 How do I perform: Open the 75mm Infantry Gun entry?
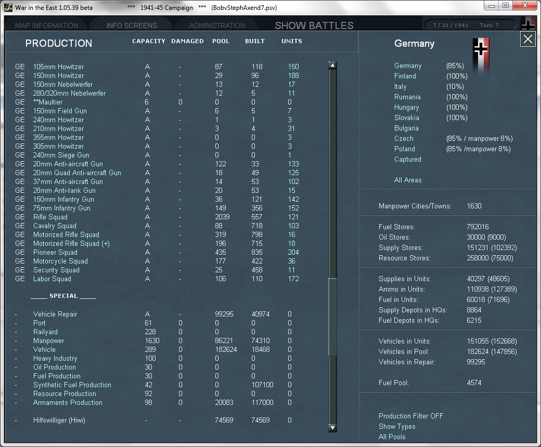tap(61, 208)
